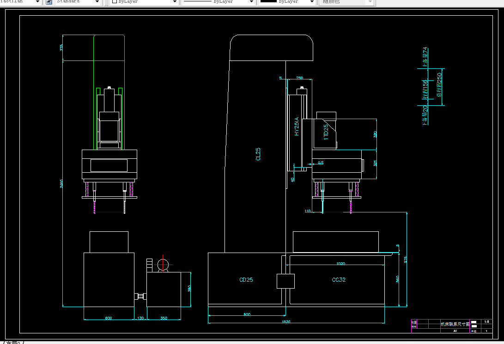The height and width of the screenshot is (344, 504).
Task: Select the CC32 base label
Action: 339,280
